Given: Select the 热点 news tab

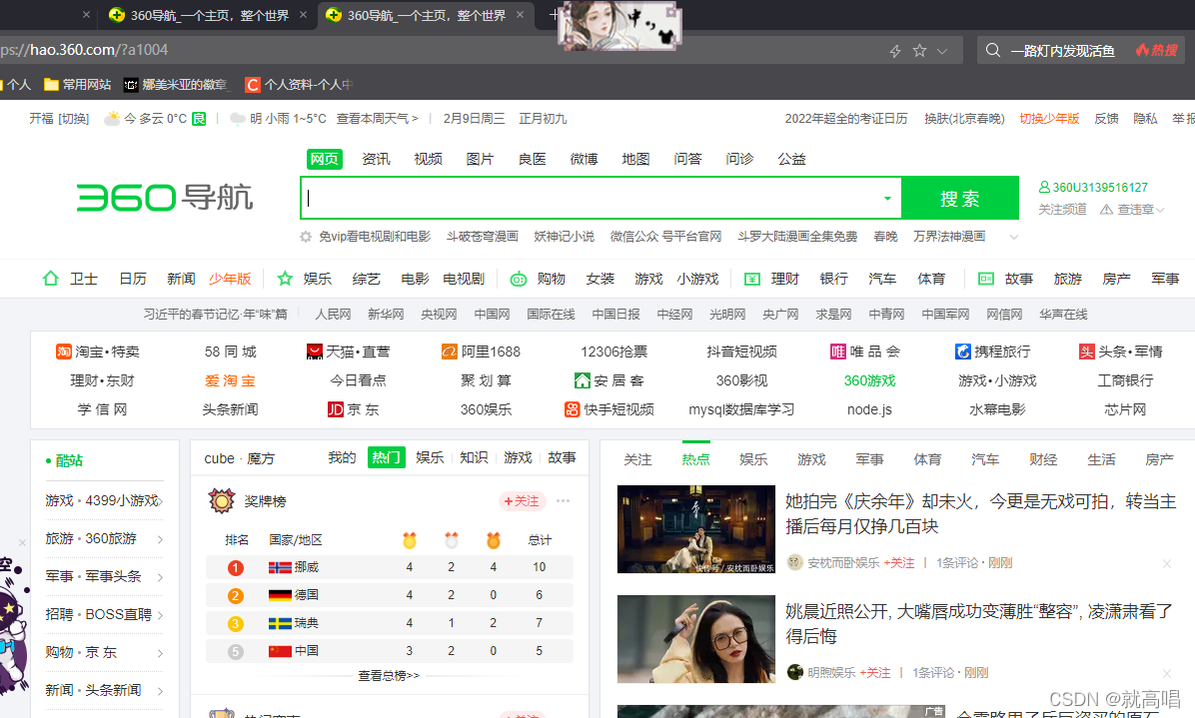Looking at the screenshot, I should (x=695, y=459).
